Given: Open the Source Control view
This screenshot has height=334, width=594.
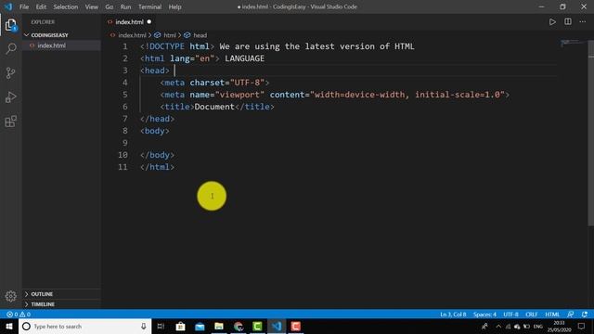Looking at the screenshot, I should coord(10,72).
